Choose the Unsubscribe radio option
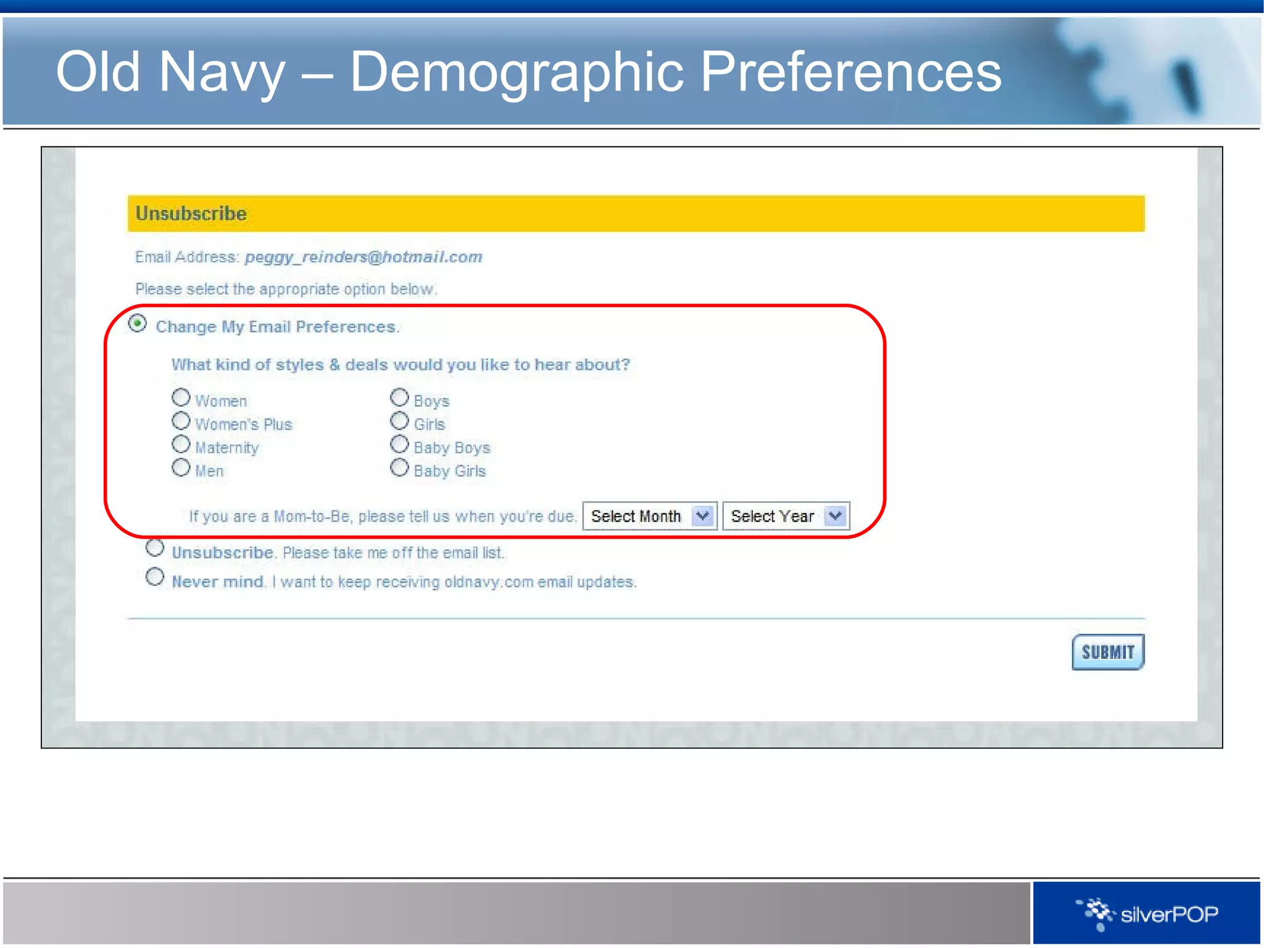Image resolution: width=1264 pixels, height=948 pixels. click(x=155, y=547)
